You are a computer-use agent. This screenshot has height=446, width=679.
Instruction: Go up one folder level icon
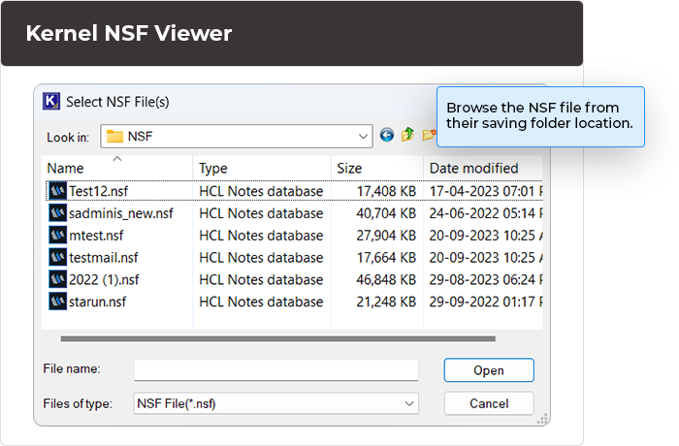(x=407, y=135)
